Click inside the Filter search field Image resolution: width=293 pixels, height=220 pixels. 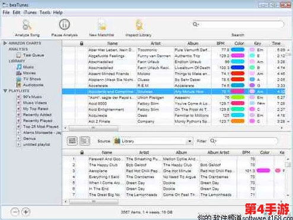click(x=244, y=141)
